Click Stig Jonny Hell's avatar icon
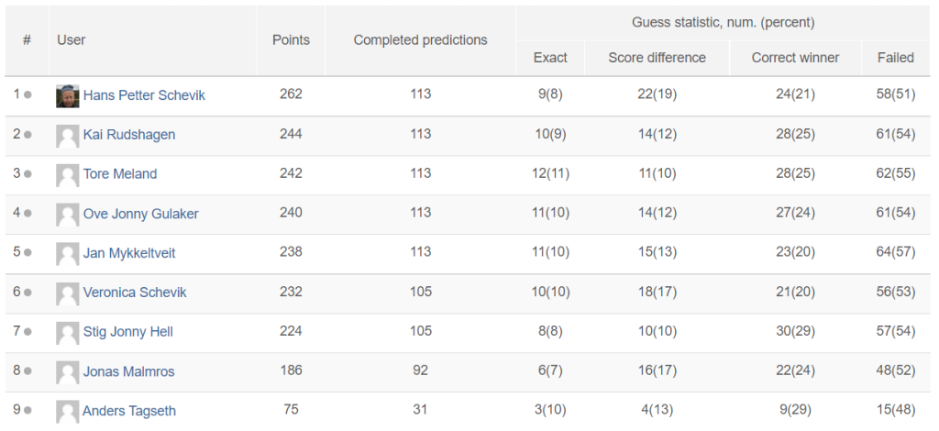The image size is (939, 431). pyautogui.click(x=68, y=333)
